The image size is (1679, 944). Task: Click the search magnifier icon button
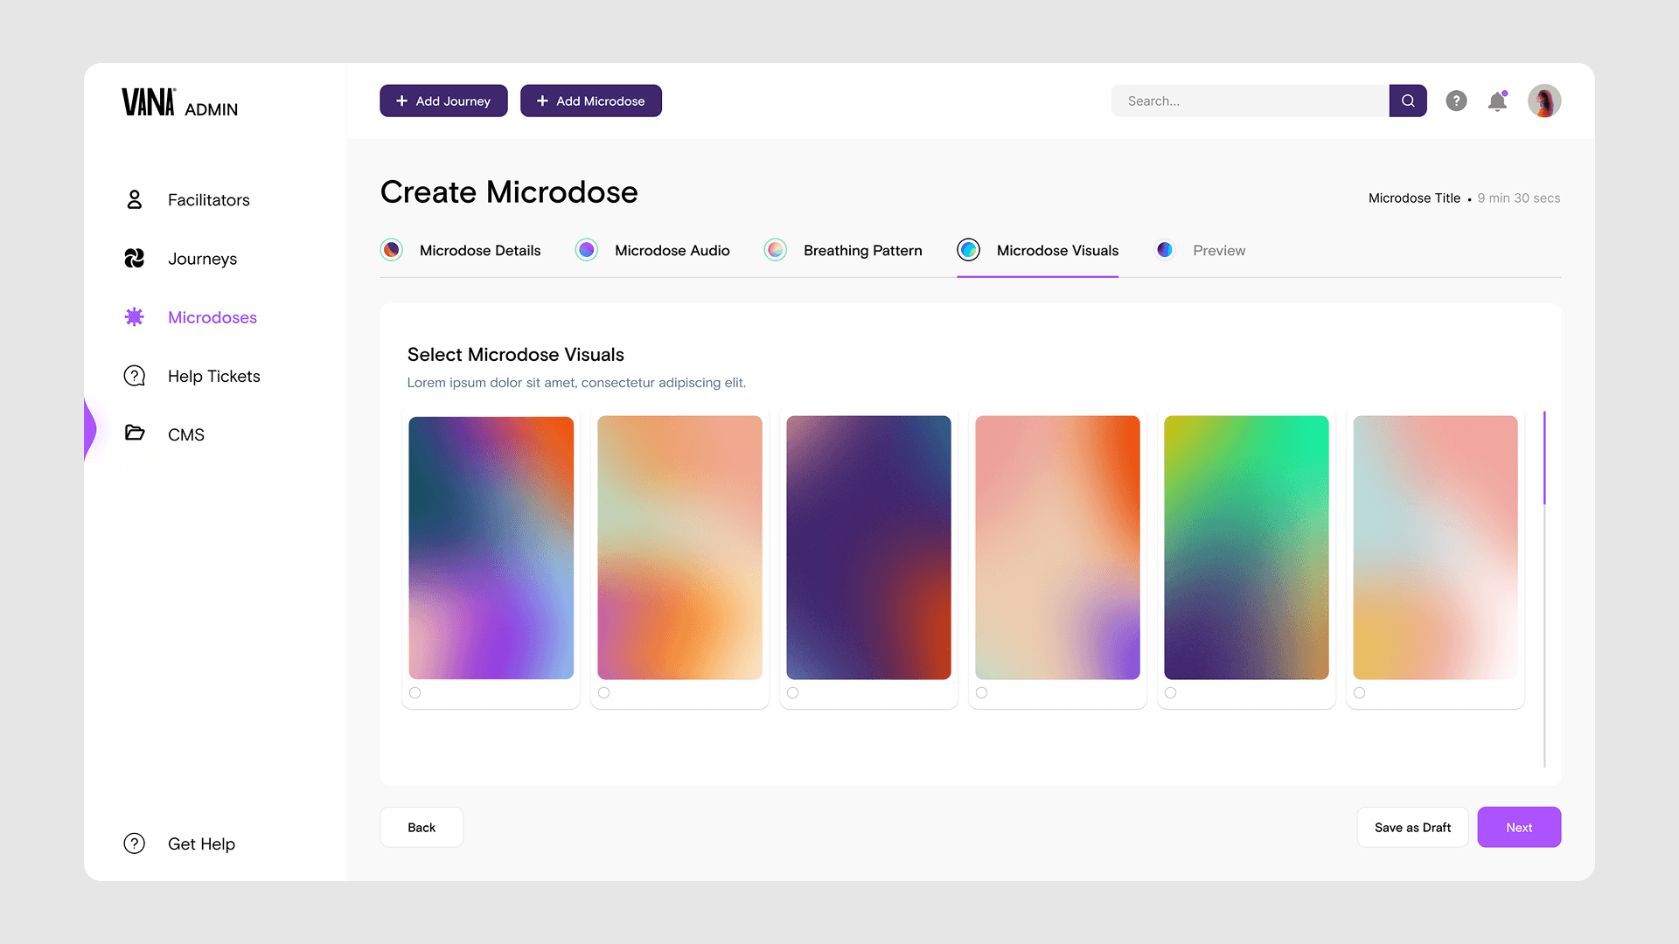[1408, 101]
